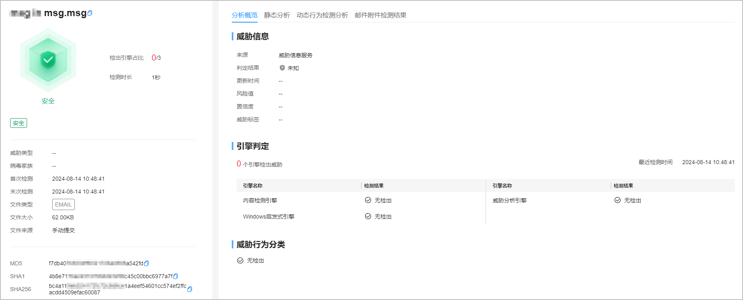Click the 威胁行为分类 section heading
743x300 pixels.
point(261,244)
